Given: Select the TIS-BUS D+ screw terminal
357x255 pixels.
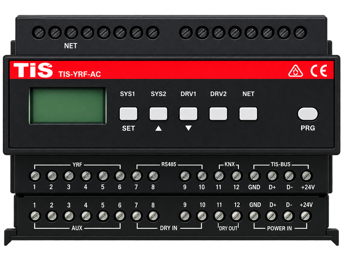Looking at the screenshot, I should click(x=272, y=176).
